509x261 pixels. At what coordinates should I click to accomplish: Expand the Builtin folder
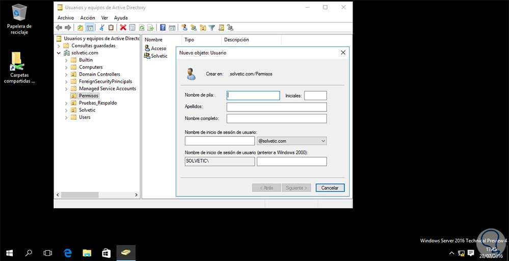pos(66,60)
